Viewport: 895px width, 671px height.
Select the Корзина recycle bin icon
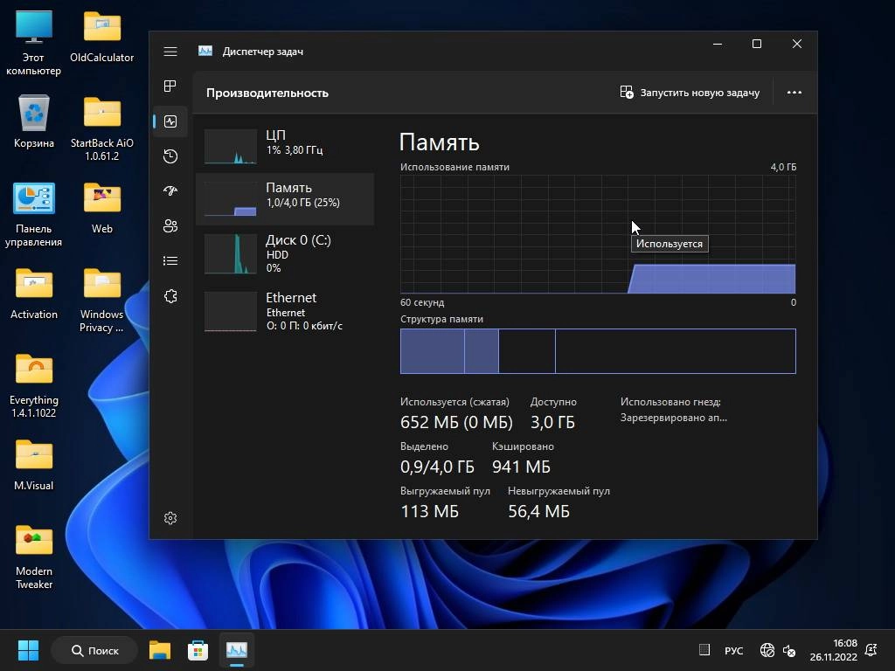[34, 121]
